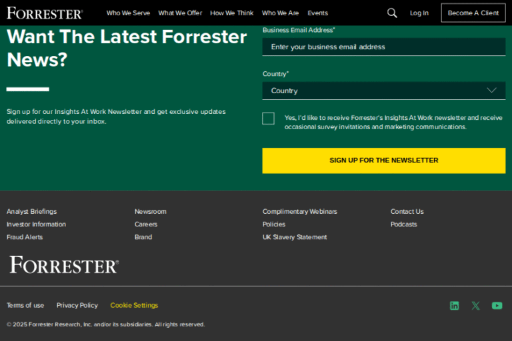512x341 pixels.
Task: Open Forrester's LinkedIn page icon
Action: tap(454, 306)
